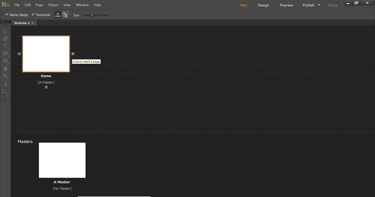Expand the collapsed toolbox double-arrow
Image resolution: width=375 pixels, height=197 pixels.
pyautogui.click(x=3, y=22)
